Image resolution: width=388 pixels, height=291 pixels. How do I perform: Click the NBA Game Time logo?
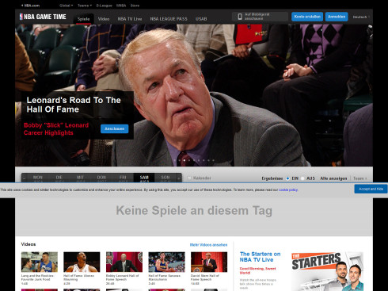(43, 17)
